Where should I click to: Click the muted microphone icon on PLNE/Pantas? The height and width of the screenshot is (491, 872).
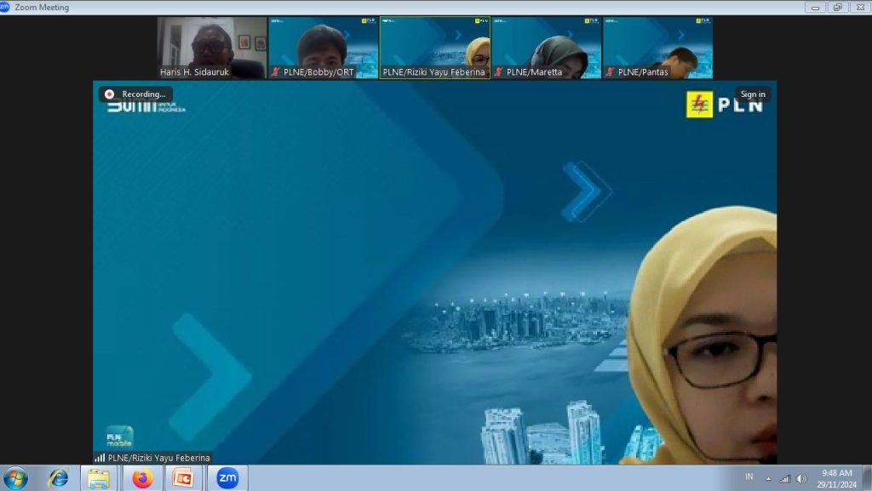click(610, 72)
